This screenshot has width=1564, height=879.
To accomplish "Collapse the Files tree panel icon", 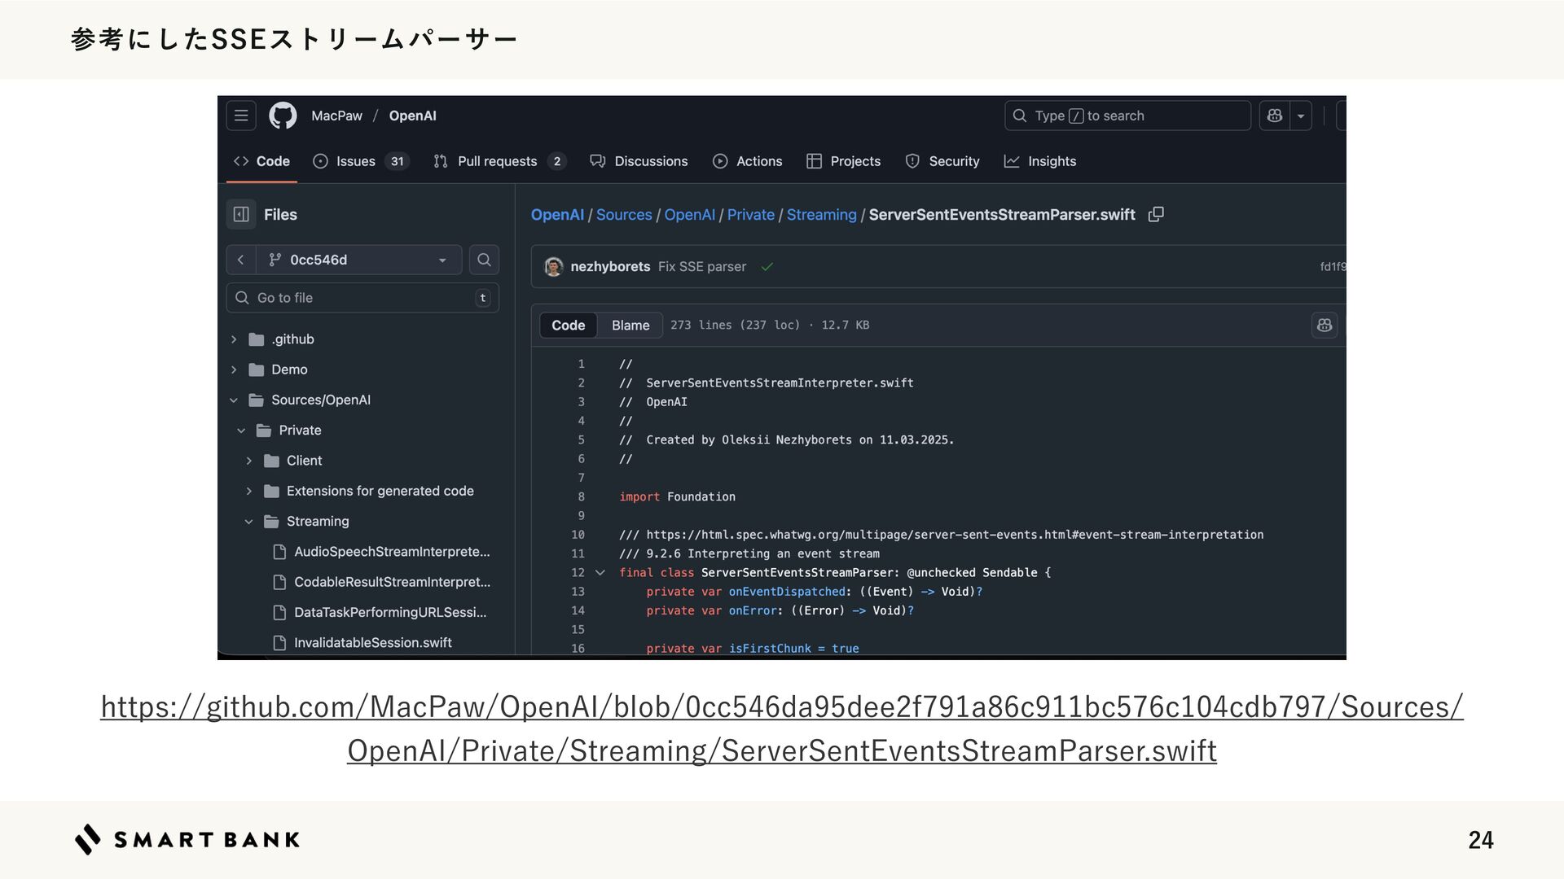I will point(241,214).
